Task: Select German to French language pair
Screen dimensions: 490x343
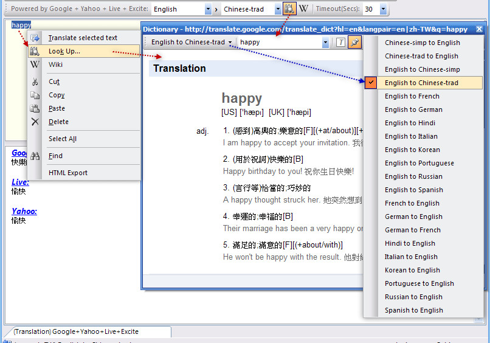Action: (424, 230)
